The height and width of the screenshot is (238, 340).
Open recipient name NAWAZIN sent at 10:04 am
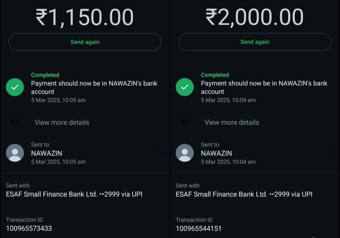coord(216,153)
